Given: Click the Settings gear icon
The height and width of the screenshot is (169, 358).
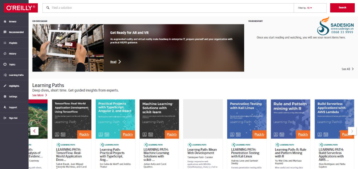Looking at the screenshot, I should click(5, 97).
